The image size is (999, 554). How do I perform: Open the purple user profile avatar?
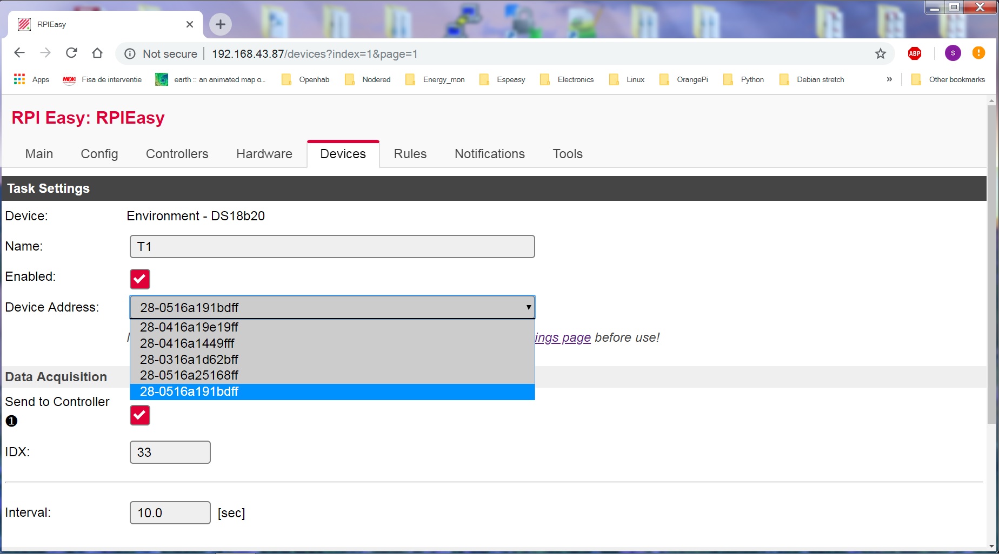pyautogui.click(x=953, y=53)
